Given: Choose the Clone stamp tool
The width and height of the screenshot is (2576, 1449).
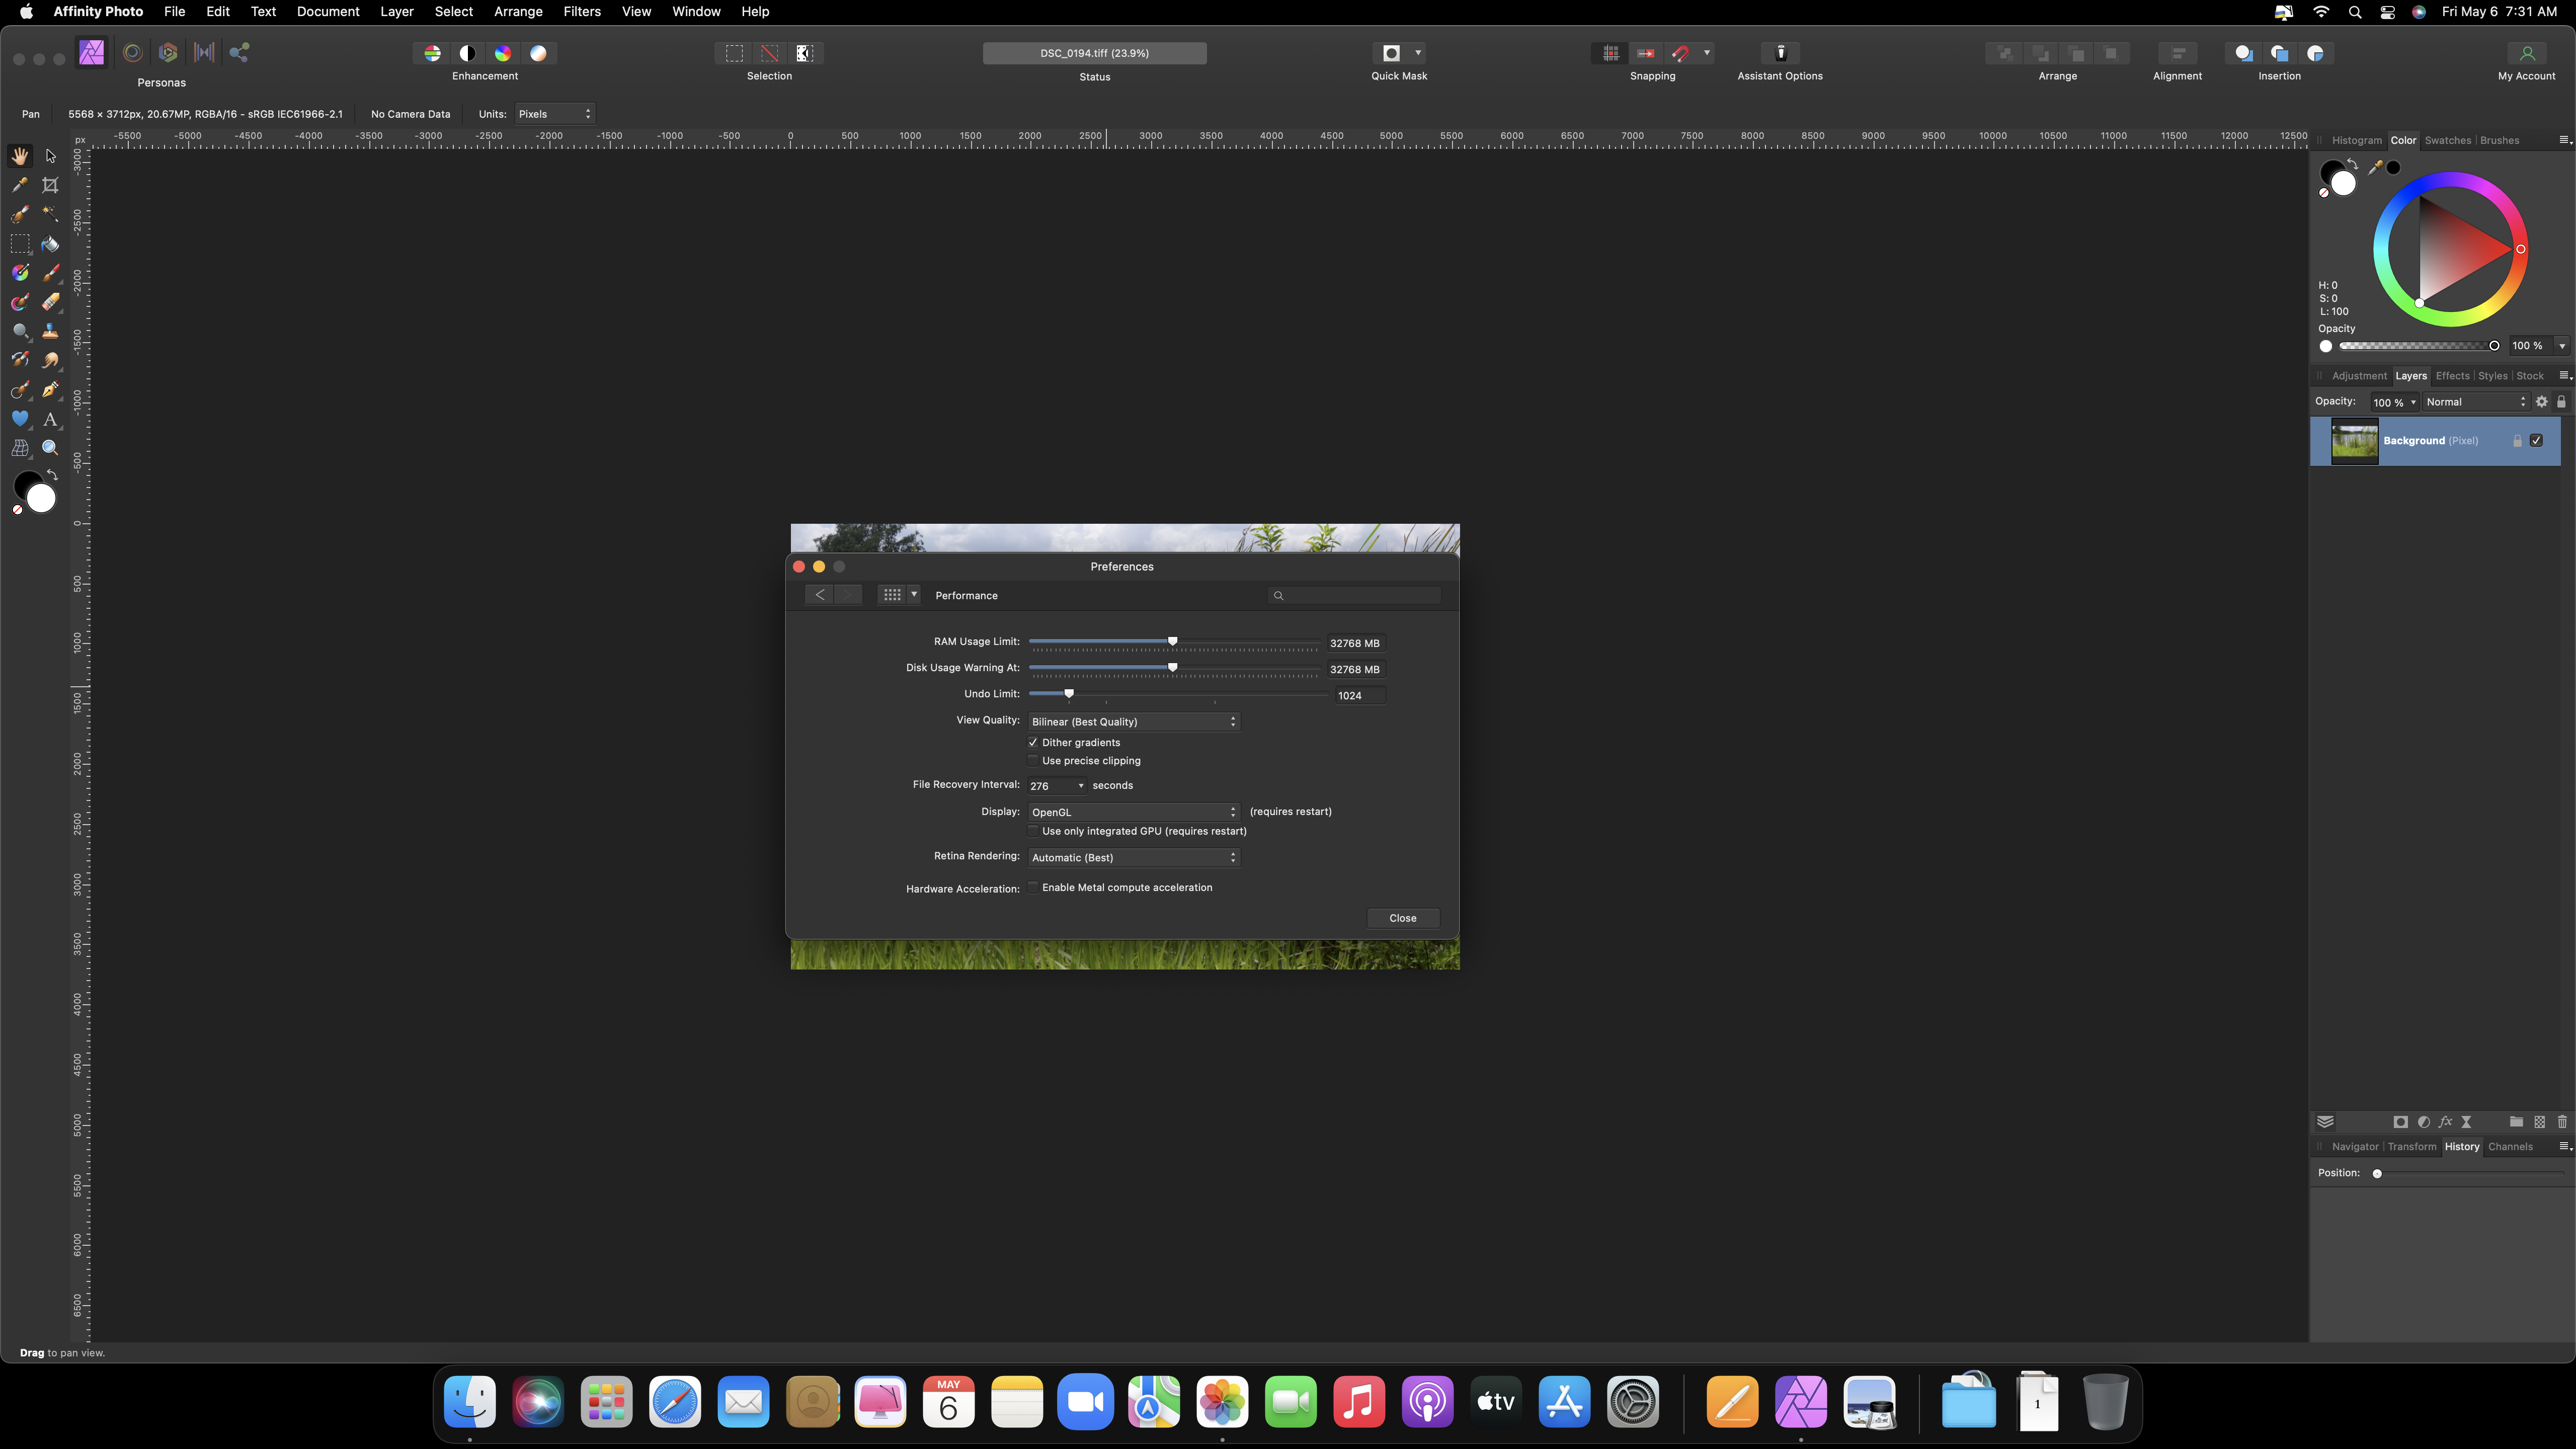Looking at the screenshot, I should click(x=50, y=331).
